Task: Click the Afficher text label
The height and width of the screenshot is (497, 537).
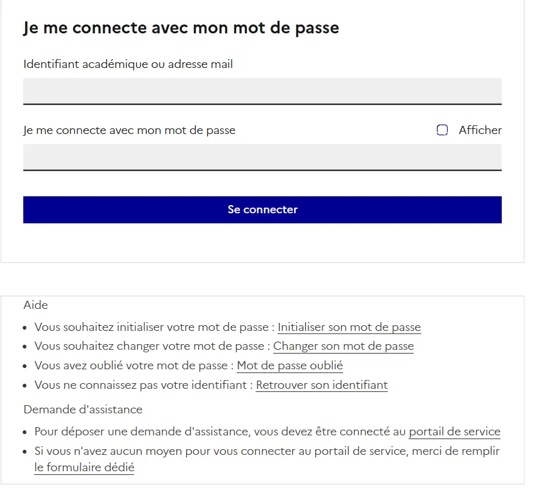Action: [x=480, y=130]
